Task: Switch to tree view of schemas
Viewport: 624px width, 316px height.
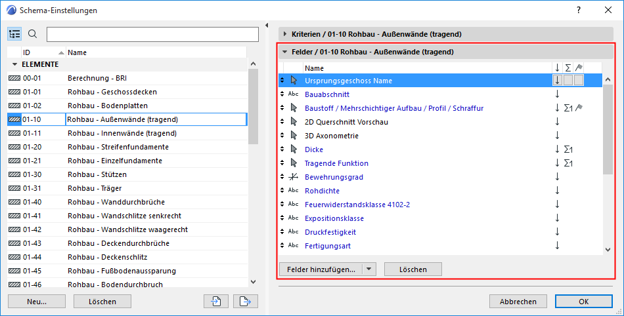Action: click(14, 34)
